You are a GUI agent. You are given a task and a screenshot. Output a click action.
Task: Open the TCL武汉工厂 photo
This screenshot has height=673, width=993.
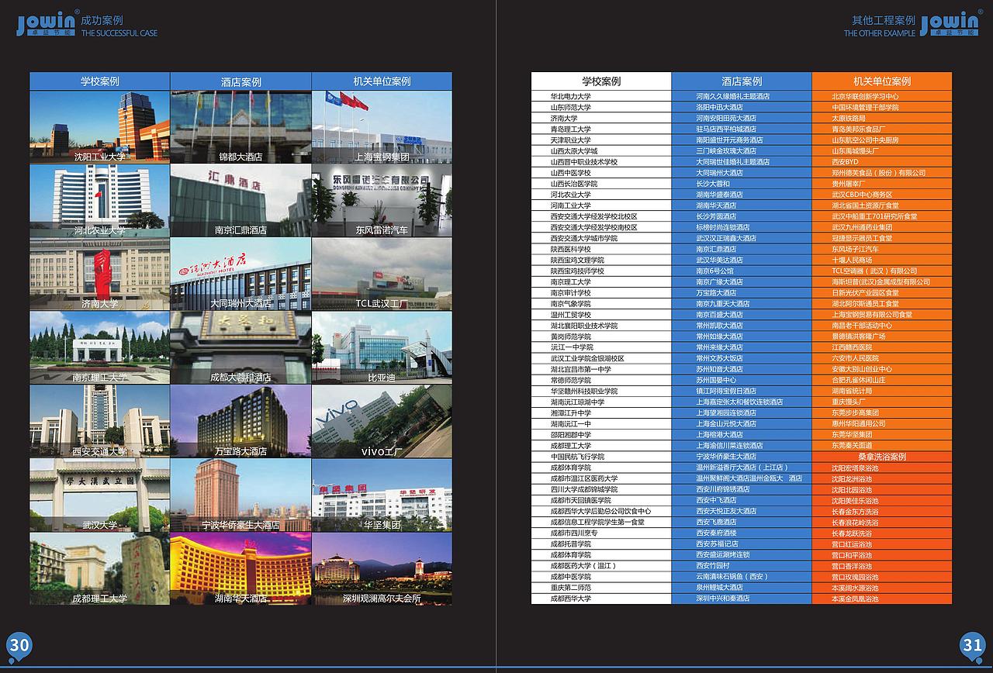click(x=382, y=274)
